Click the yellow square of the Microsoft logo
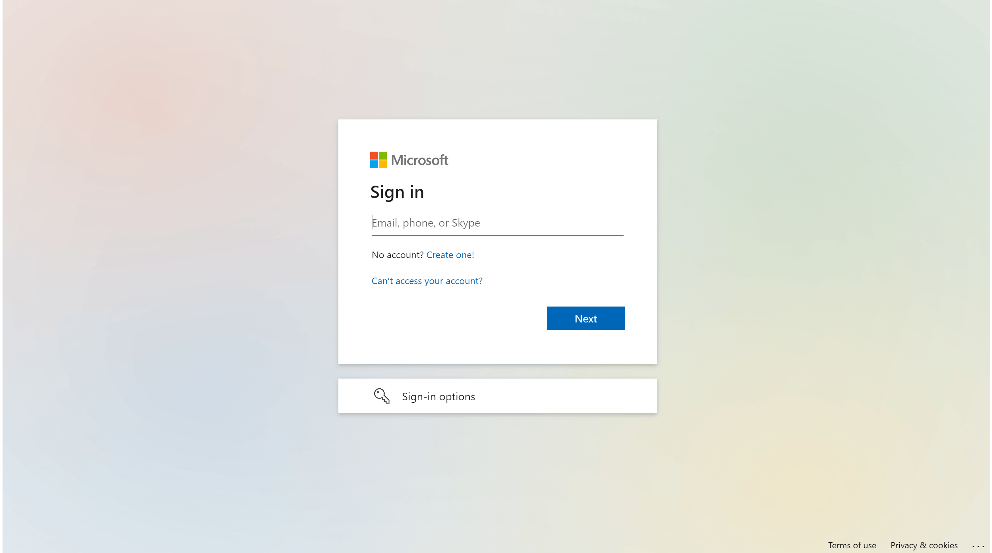The height and width of the screenshot is (553, 992). [x=383, y=164]
